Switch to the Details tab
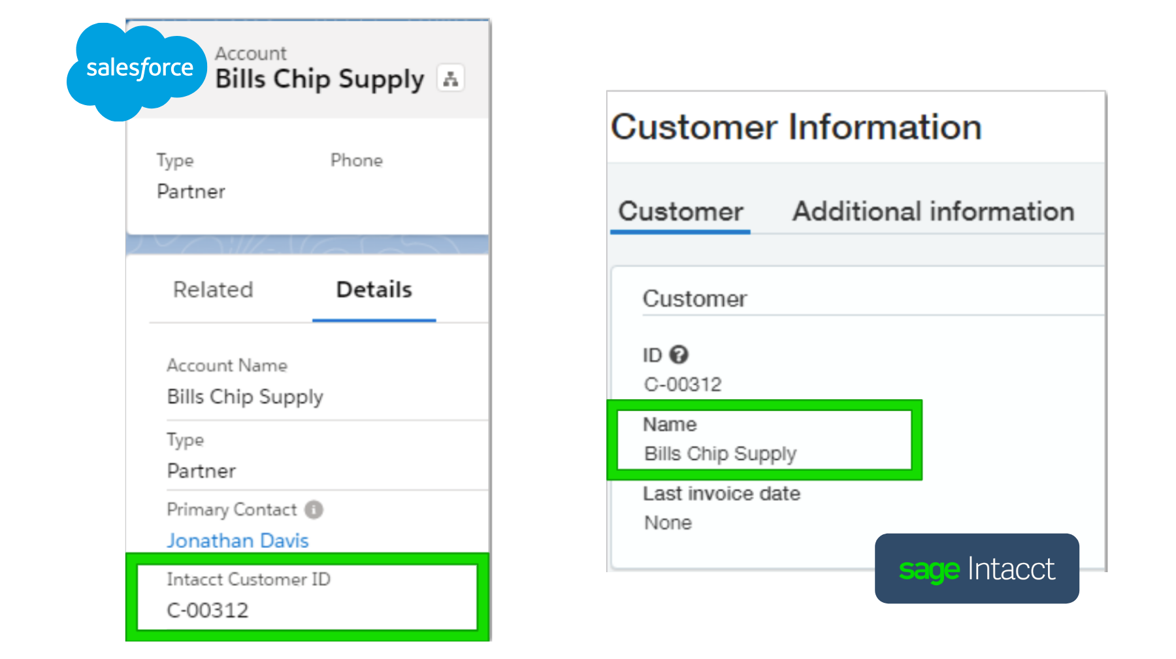This screenshot has height=659, width=1176. [374, 290]
